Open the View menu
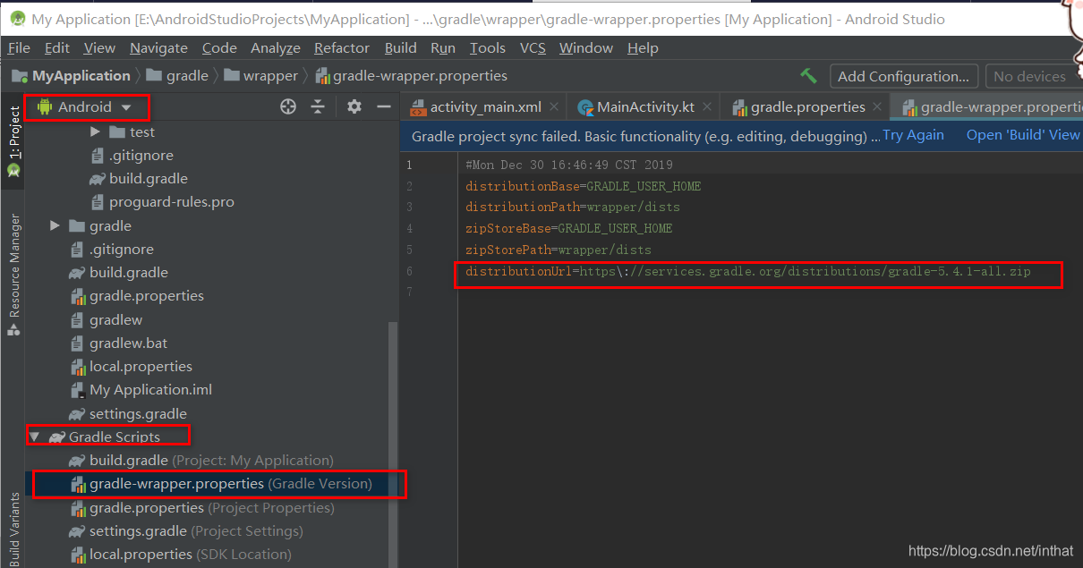The image size is (1083, 568). click(x=99, y=47)
